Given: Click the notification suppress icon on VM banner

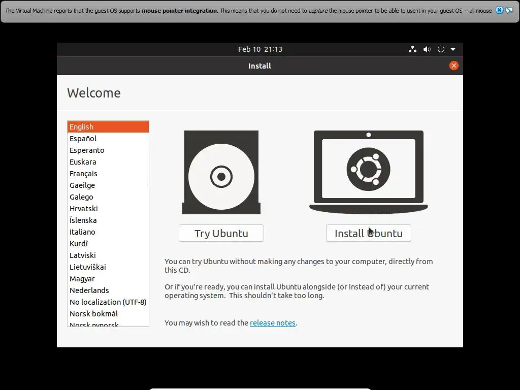Looking at the screenshot, I should click(509, 10).
